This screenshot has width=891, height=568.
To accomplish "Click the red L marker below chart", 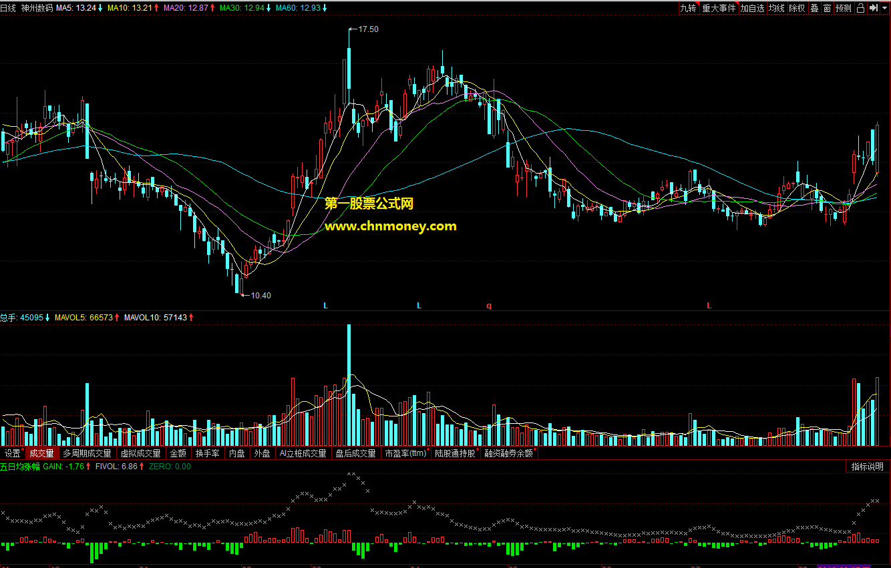I will pos(709,305).
